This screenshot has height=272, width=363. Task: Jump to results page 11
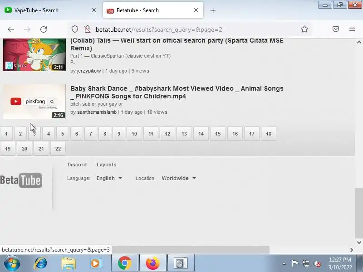pos(151,134)
